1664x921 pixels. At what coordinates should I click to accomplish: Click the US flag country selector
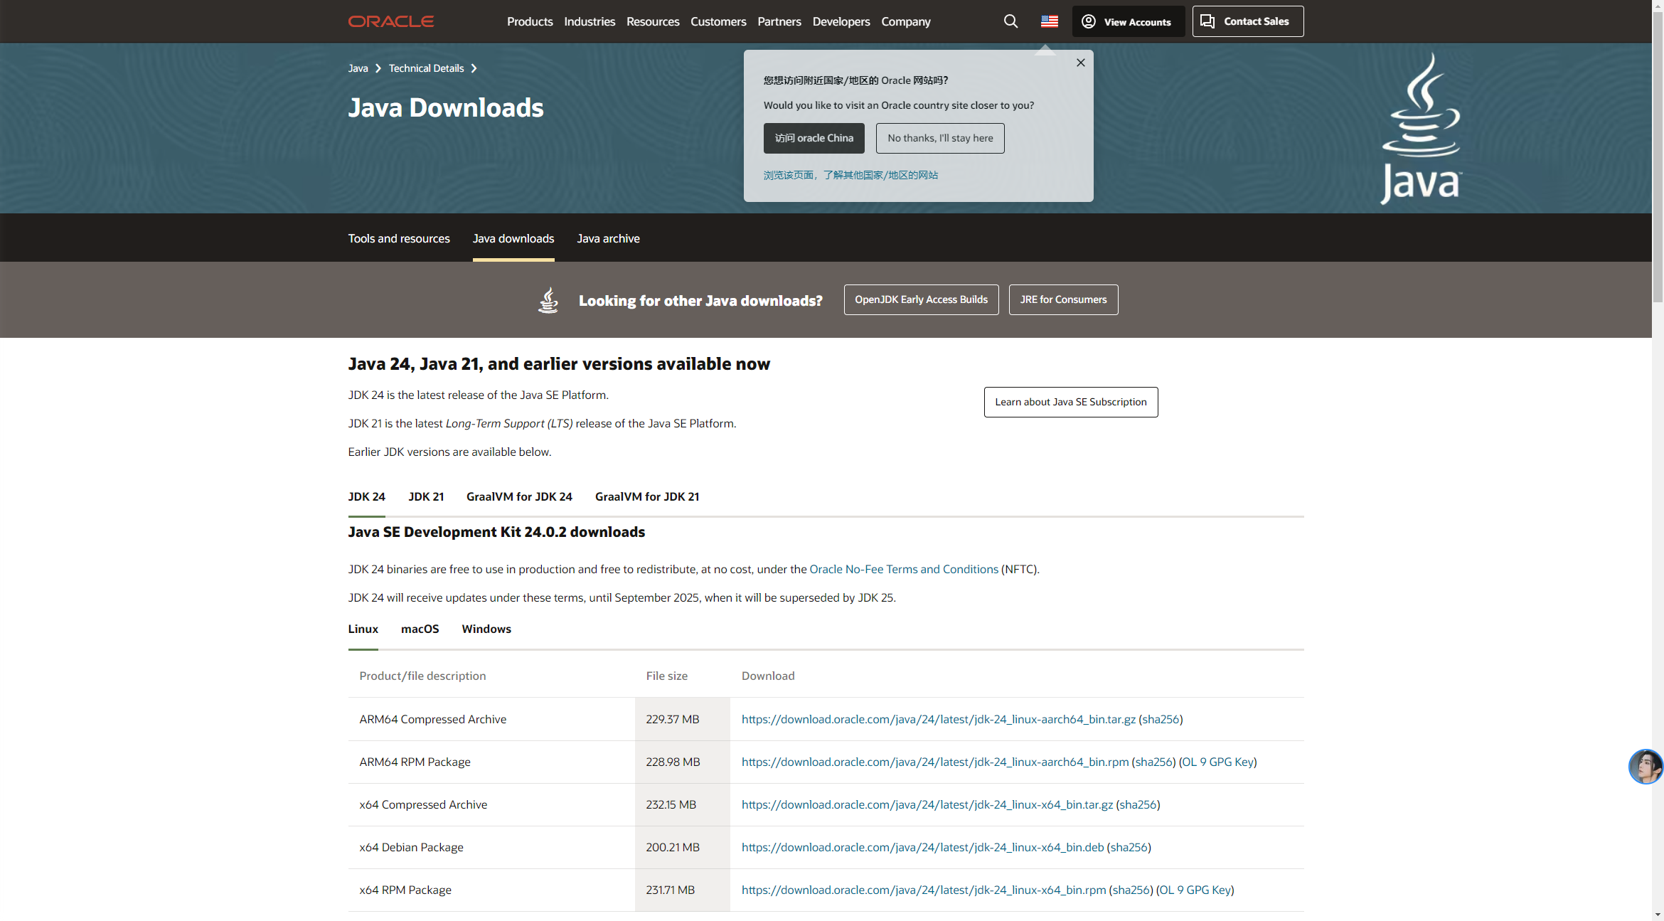[1049, 21]
